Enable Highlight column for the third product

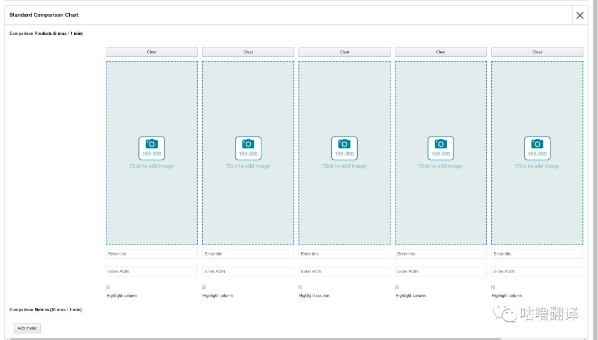(x=301, y=287)
